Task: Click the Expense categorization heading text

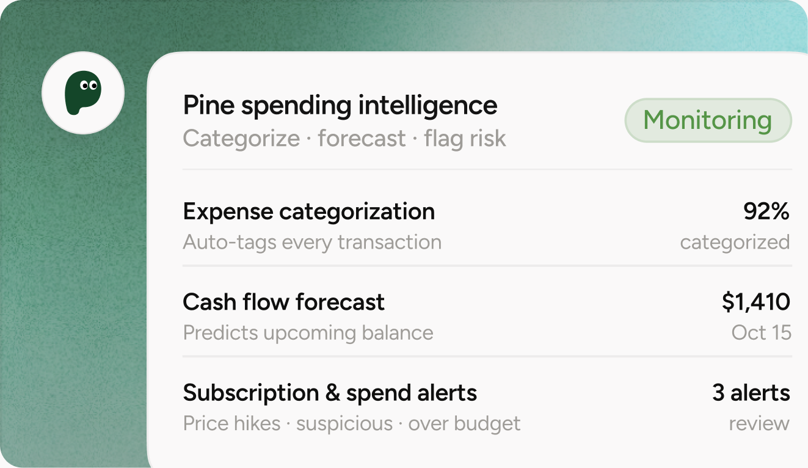Action: click(309, 211)
